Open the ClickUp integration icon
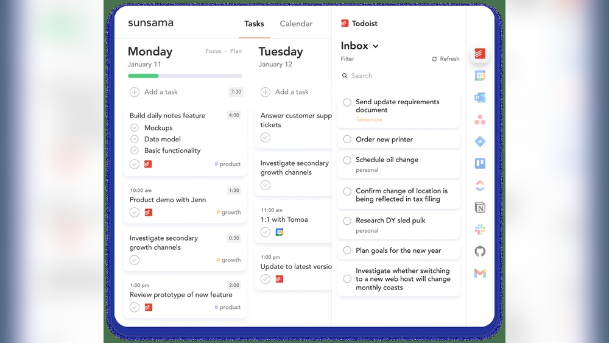609x343 pixels. tap(480, 185)
